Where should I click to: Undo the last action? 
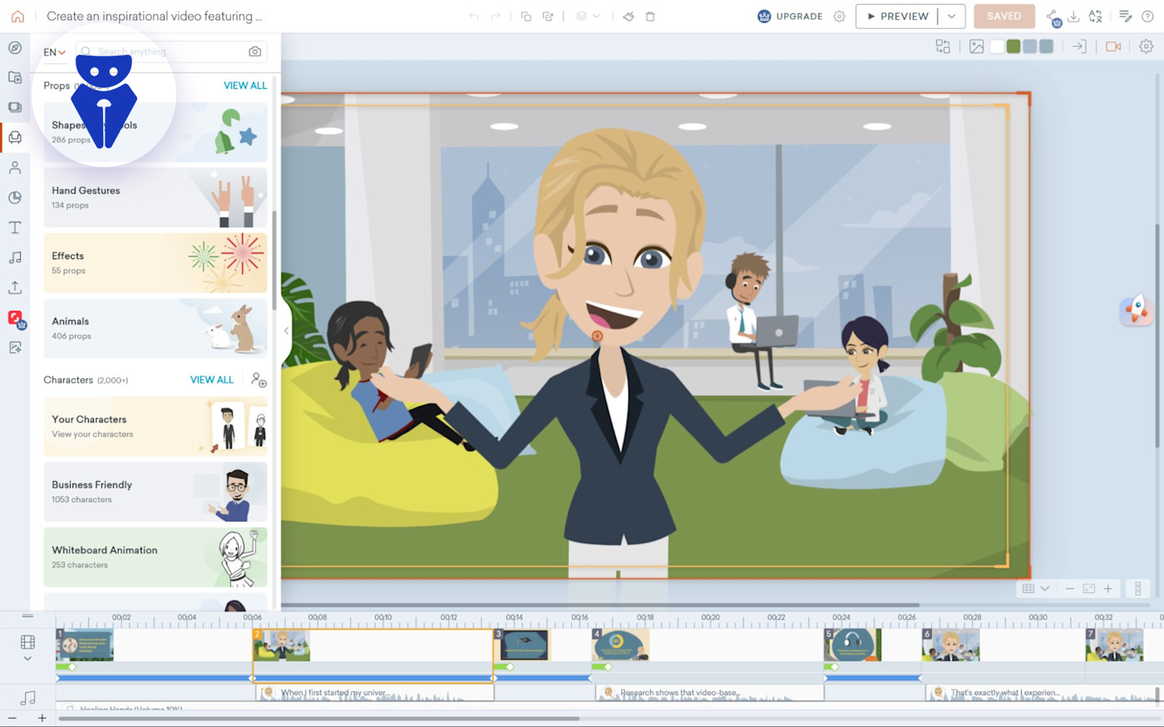474,16
